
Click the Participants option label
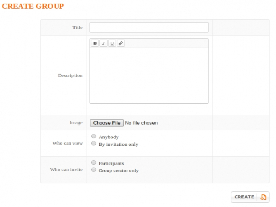pyautogui.click(x=111, y=163)
